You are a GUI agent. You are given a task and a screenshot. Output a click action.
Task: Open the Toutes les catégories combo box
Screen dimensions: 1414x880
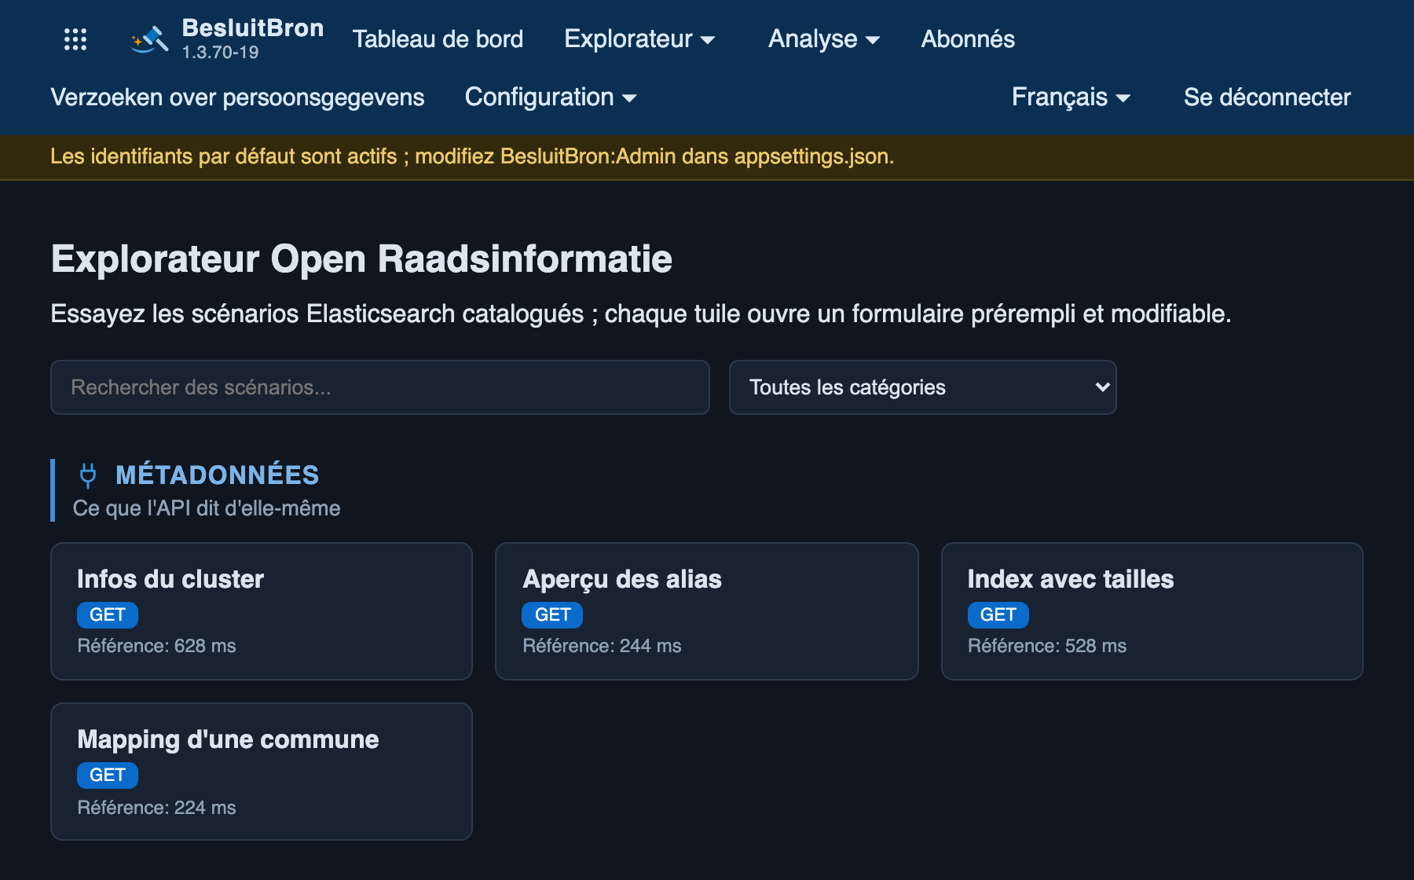pyautogui.click(x=923, y=387)
